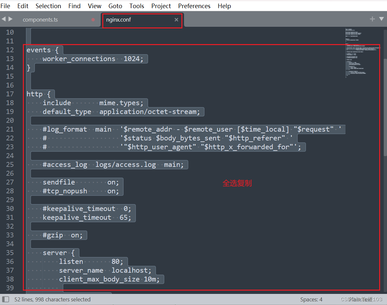Toggle the sidebar icon in the status bar
The image size is (387, 305).
tap(6, 299)
